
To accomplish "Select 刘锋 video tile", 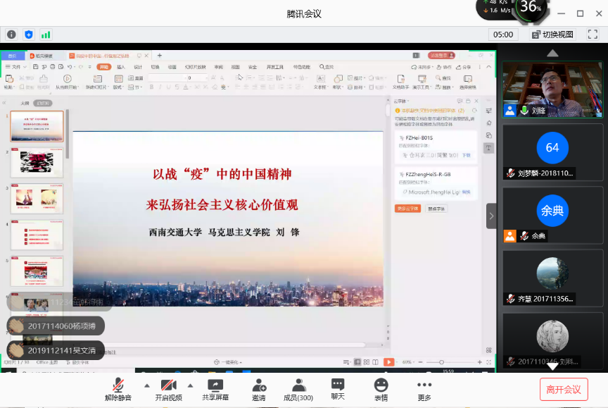I will (552, 89).
